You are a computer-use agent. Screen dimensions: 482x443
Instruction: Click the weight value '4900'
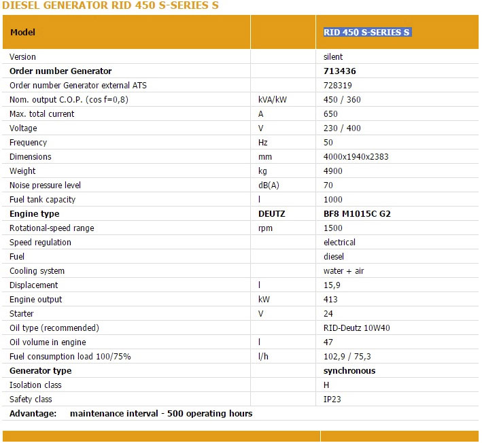point(333,171)
